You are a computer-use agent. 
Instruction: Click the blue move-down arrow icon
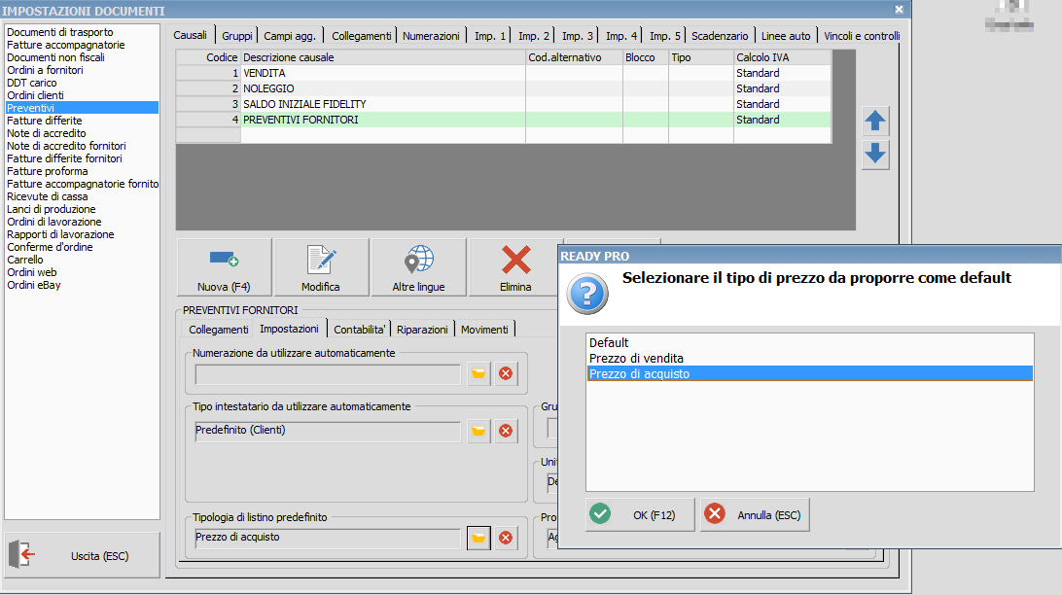[875, 154]
